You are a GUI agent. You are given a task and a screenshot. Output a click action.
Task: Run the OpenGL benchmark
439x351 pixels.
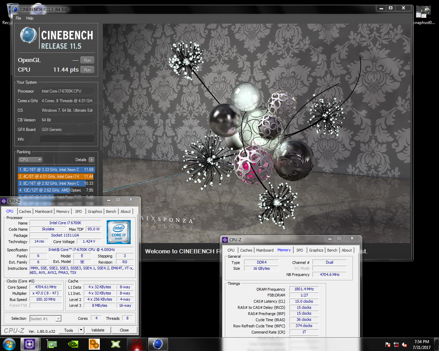(87, 60)
